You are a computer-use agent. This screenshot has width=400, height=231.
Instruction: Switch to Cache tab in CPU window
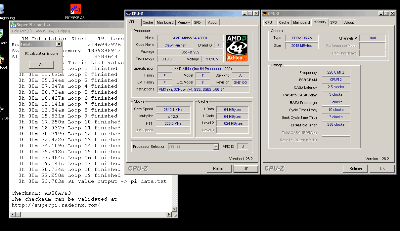(x=148, y=22)
